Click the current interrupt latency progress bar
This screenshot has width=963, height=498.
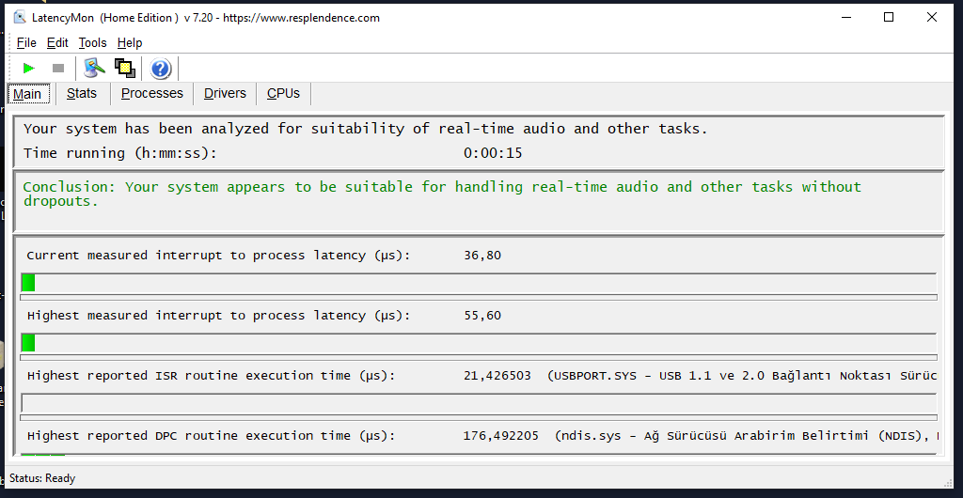click(479, 283)
